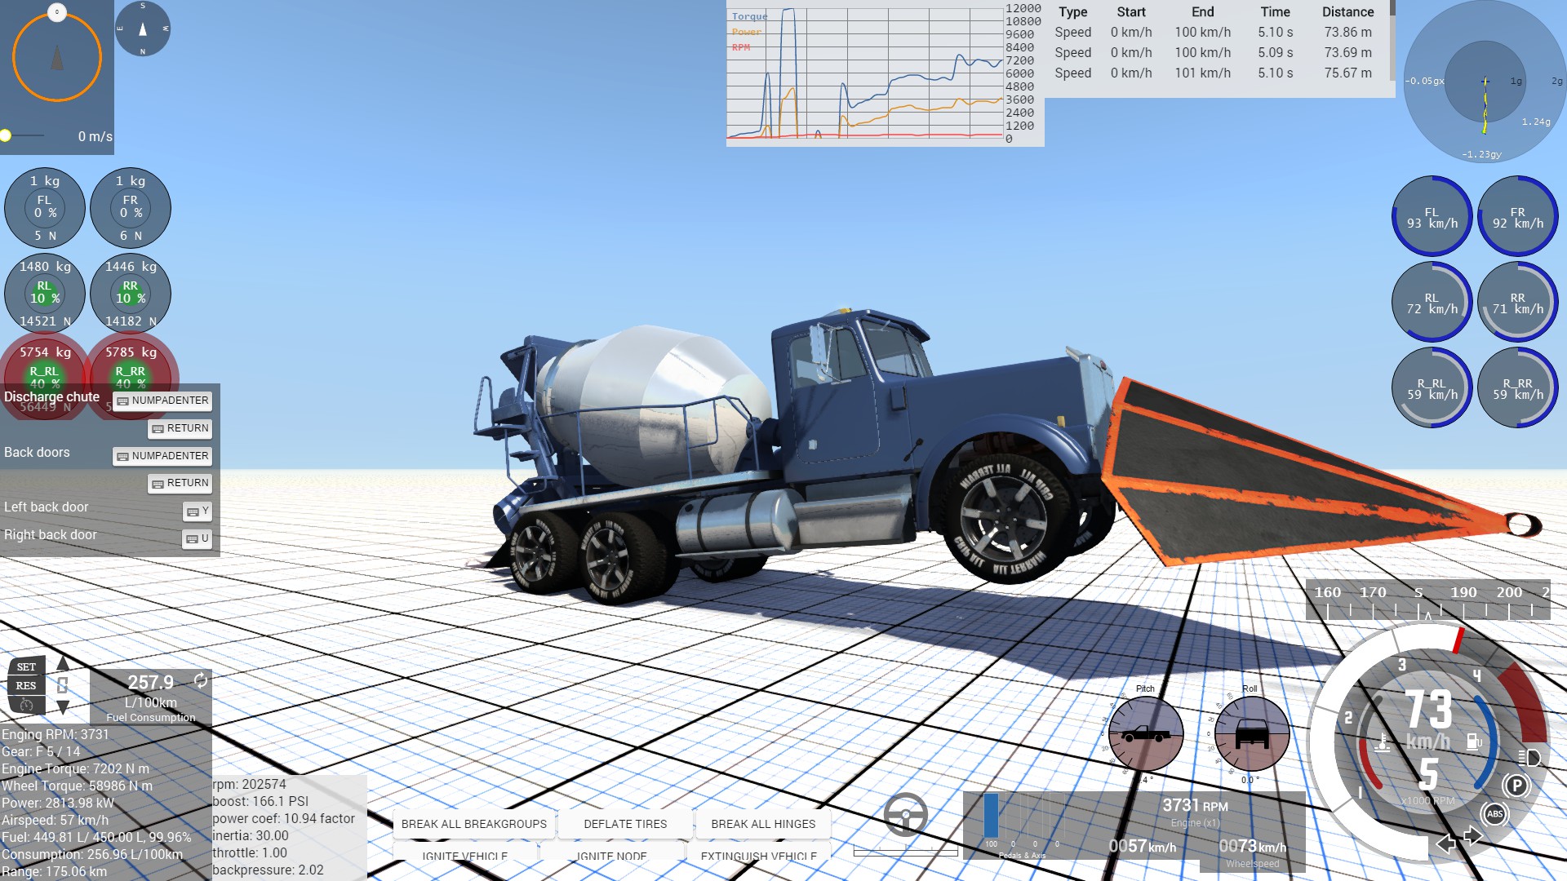Click the Torque legend label in graph
Screen dimensions: 1567x881
(x=749, y=16)
